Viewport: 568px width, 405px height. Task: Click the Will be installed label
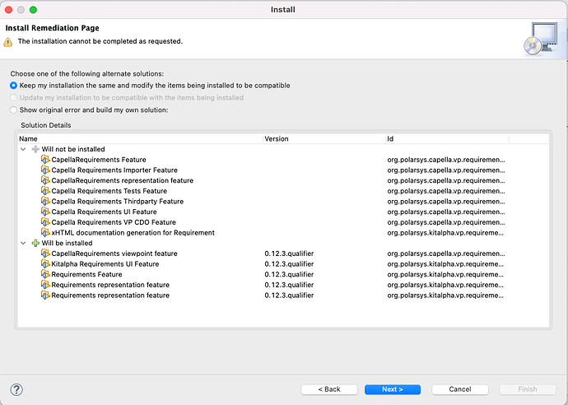pyautogui.click(x=67, y=243)
